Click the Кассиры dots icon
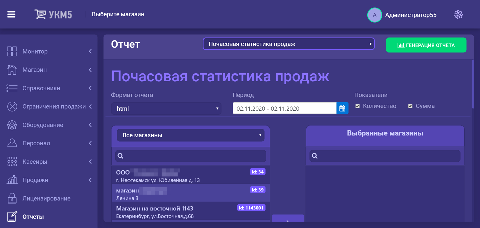The height and width of the screenshot is (228, 480). pyautogui.click(x=12, y=161)
